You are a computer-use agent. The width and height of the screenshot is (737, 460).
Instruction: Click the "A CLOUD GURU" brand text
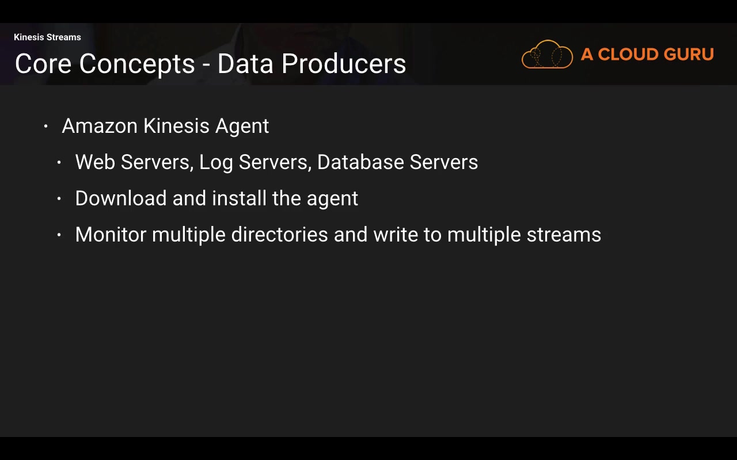pyautogui.click(x=647, y=55)
